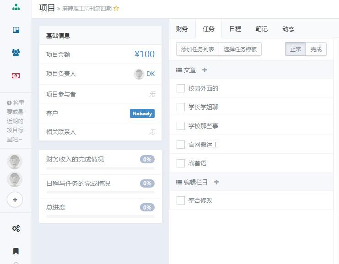
Task: Open the organization tree icon in sidebar
Action: (16, 7)
